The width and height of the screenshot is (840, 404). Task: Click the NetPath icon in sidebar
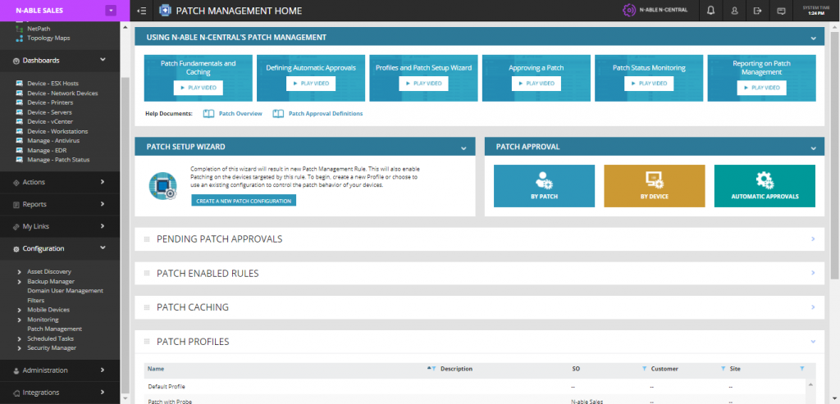20,29
